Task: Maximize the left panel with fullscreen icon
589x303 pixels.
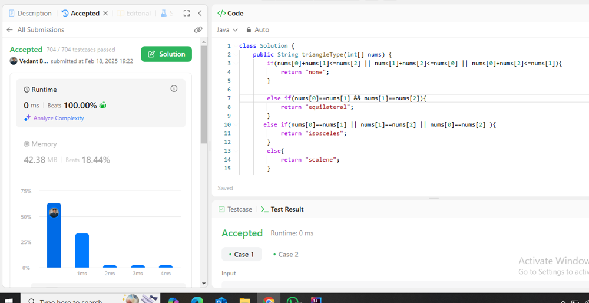Action: [186, 13]
